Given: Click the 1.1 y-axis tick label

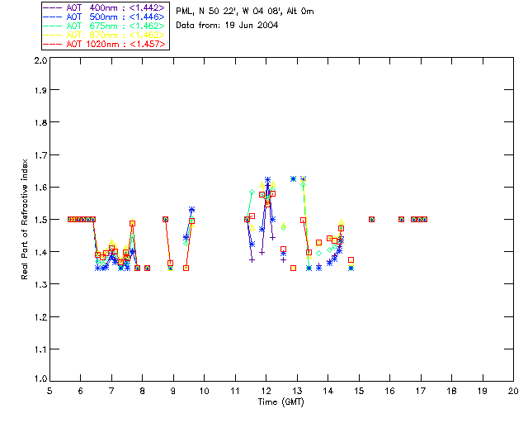Looking at the screenshot, I should [x=40, y=349].
